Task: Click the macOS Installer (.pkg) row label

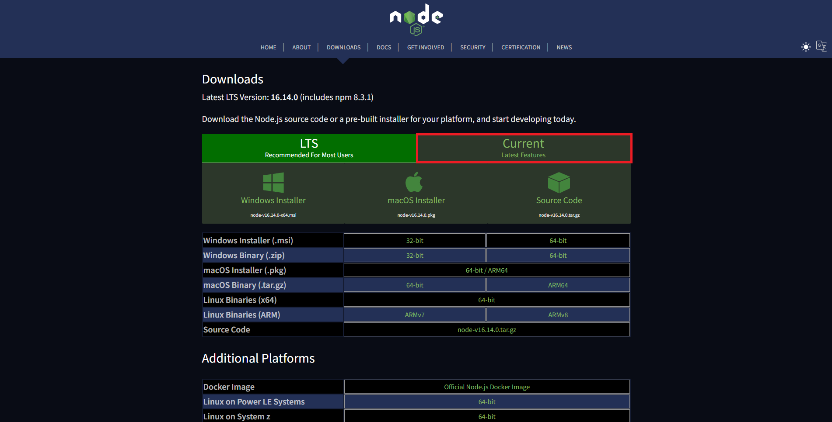Action: tap(245, 270)
